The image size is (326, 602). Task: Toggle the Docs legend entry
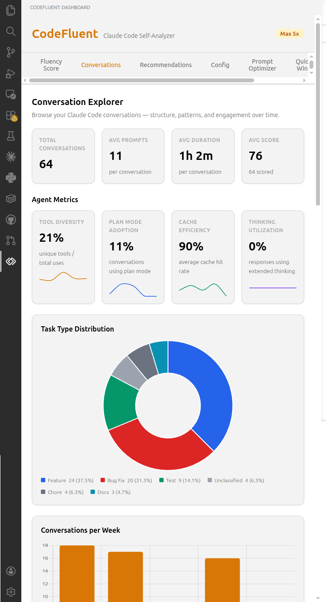tap(111, 492)
